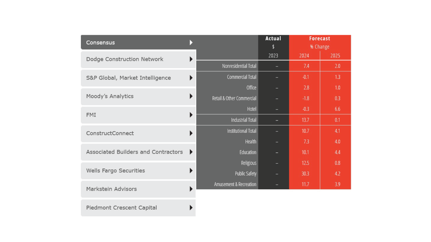Click the Nonresidential Total row label

(239, 66)
